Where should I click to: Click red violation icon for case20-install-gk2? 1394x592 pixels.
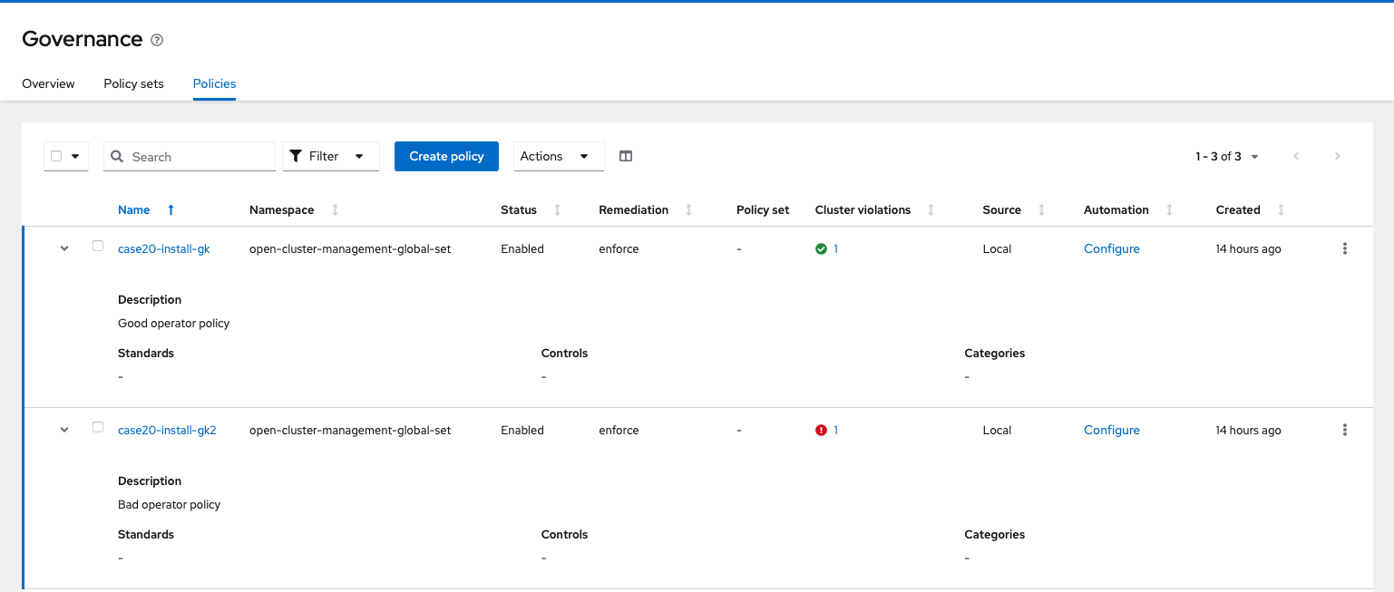click(x=821, y=431)
